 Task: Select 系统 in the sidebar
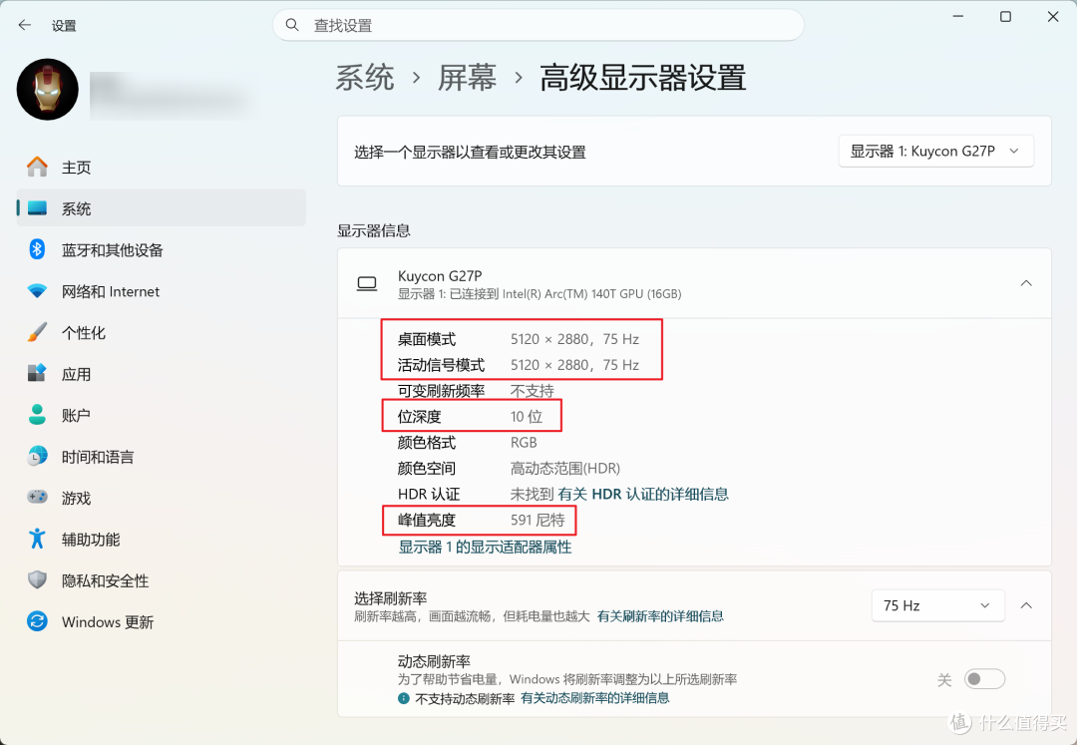161,208
